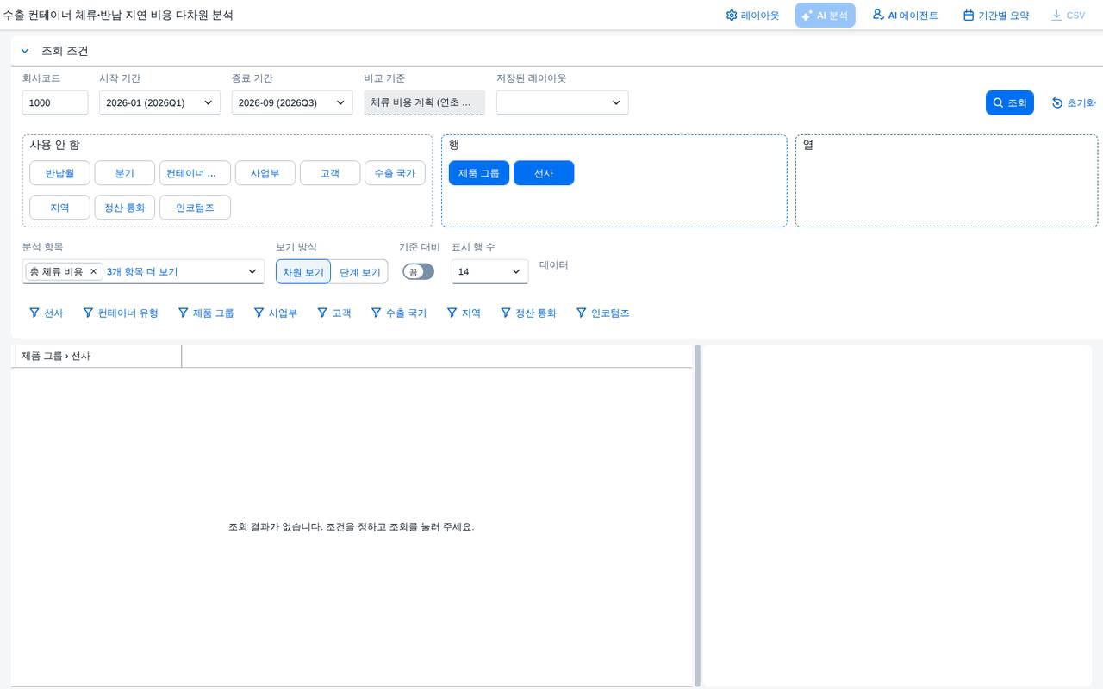This screenshot has height=689, width=1103.
Task: Show 3개 항목 더 보기 link
Action: 142,271
